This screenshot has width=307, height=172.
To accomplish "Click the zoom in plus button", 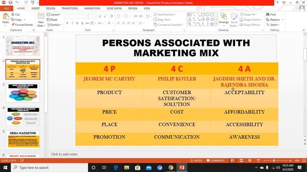I will coord(290,161).
